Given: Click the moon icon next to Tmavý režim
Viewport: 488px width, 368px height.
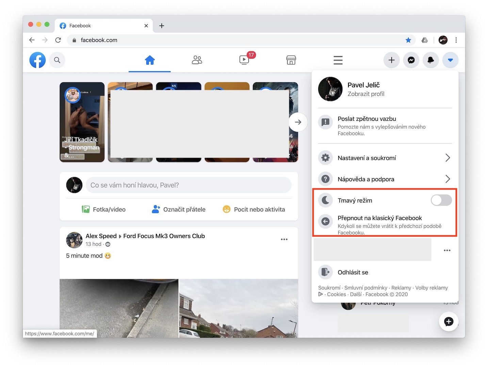Looking at the screenshot, I should pyautogui.click(x=326, y=200).
